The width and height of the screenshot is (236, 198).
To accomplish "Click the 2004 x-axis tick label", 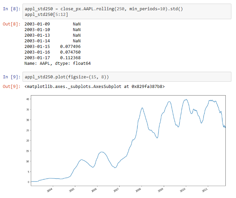I will [x=50, y=190].
